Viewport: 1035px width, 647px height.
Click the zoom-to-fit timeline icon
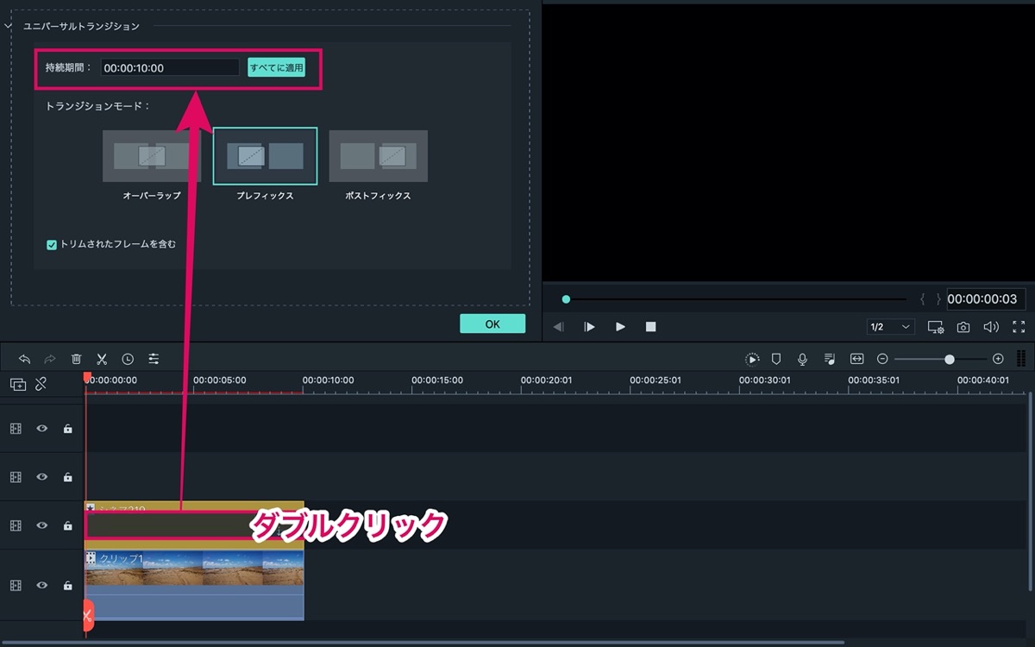pos(856,359)
